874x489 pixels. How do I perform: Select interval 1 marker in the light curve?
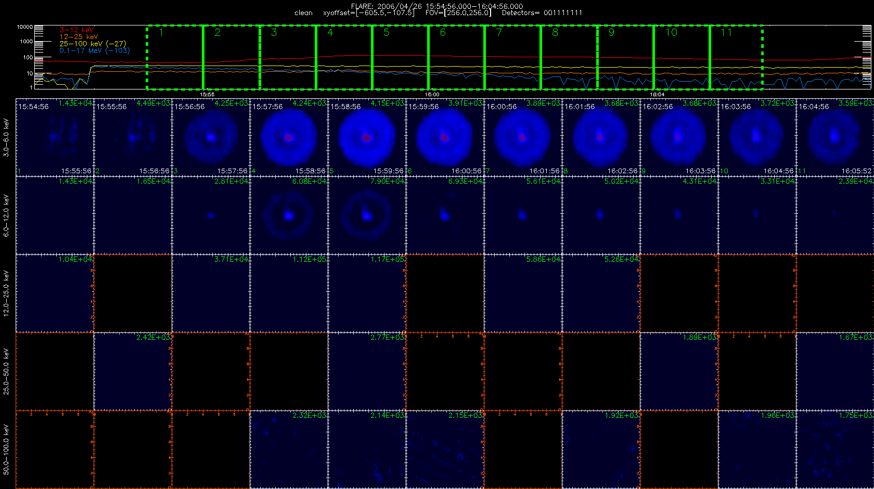161,33
